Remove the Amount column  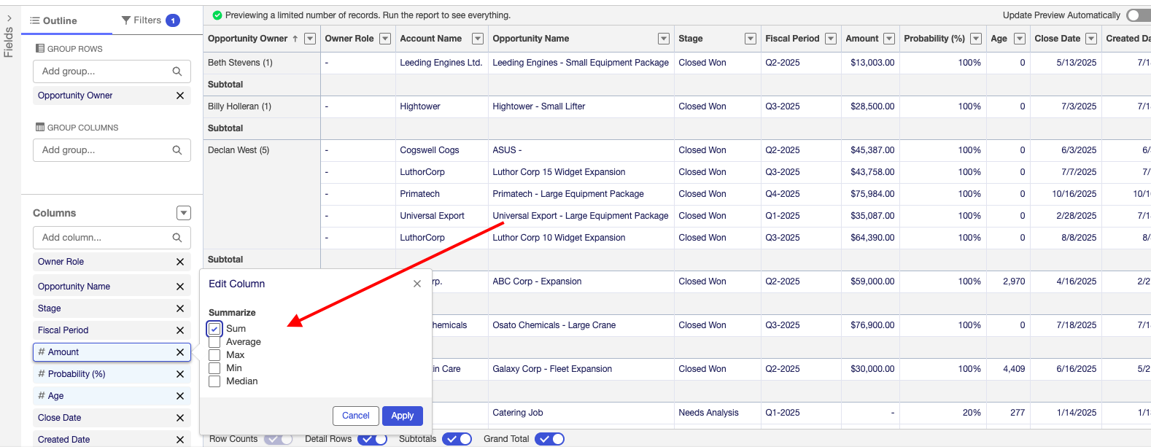pos(180,352)
